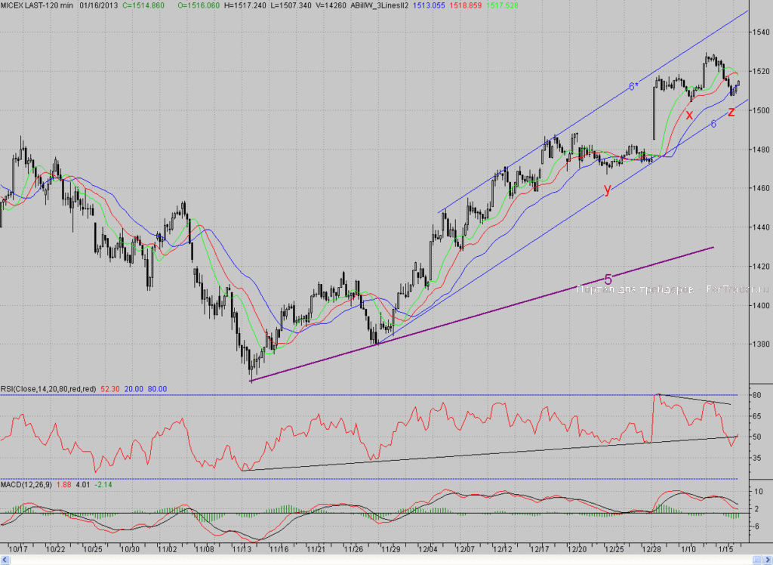Select the red x wave label
Image resolution: width=773 pixels, height=565 pixels.
click(689, 116)
